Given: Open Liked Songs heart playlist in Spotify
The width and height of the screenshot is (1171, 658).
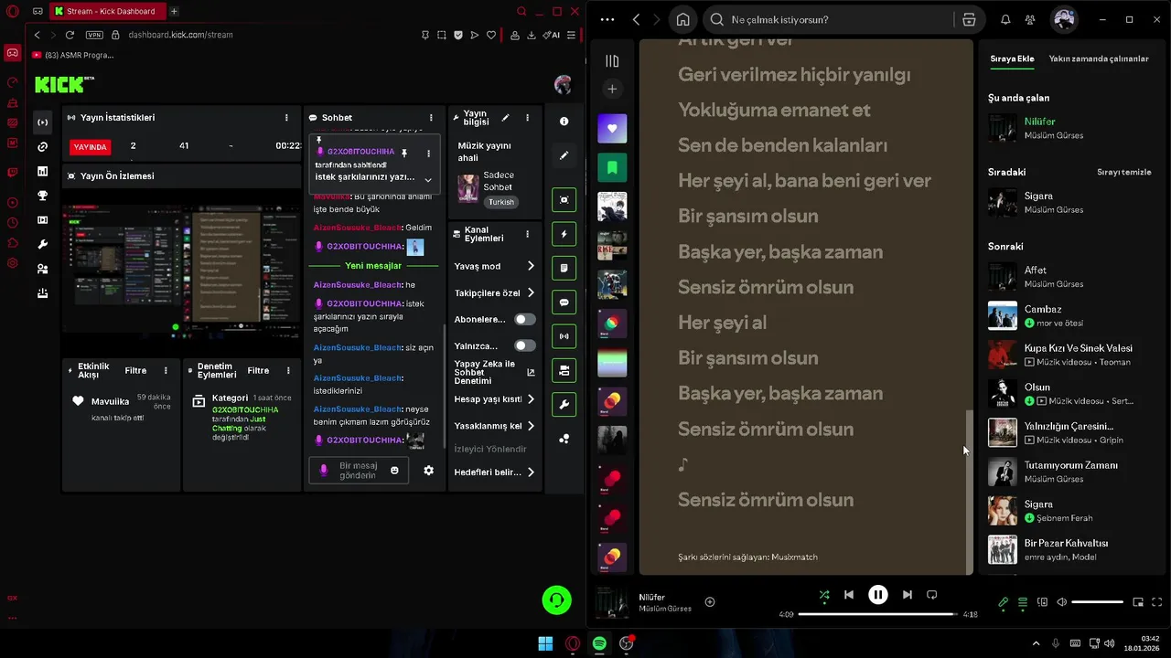Looking at the screenshot, I should pos(612,128).
